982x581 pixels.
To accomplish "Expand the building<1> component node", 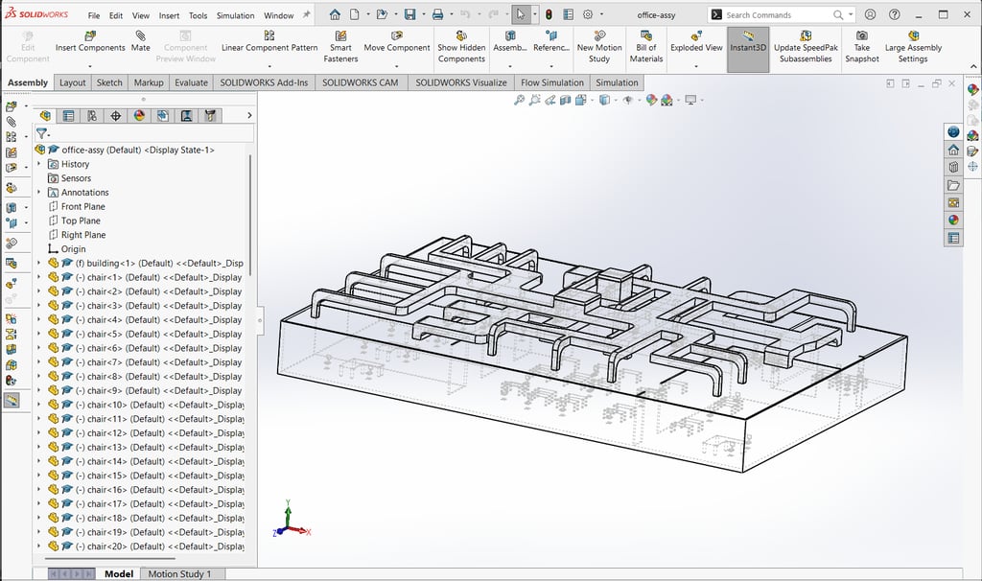I will click(x=39, y=264).
